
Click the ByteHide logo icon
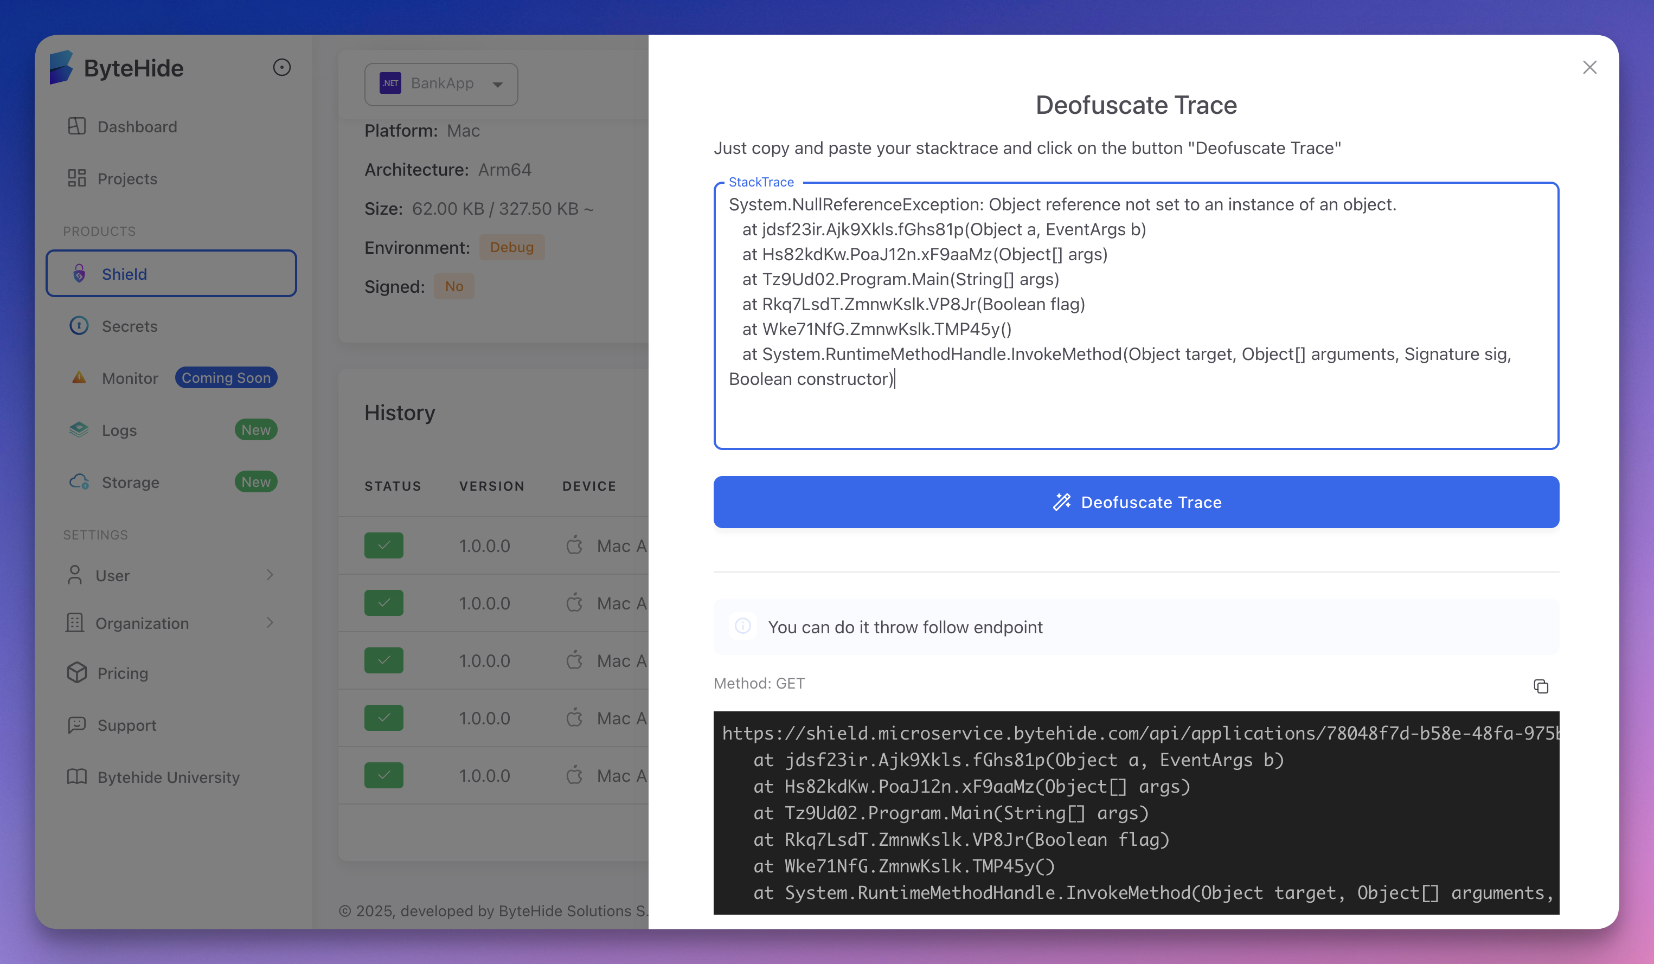click(x=61, y=68)
